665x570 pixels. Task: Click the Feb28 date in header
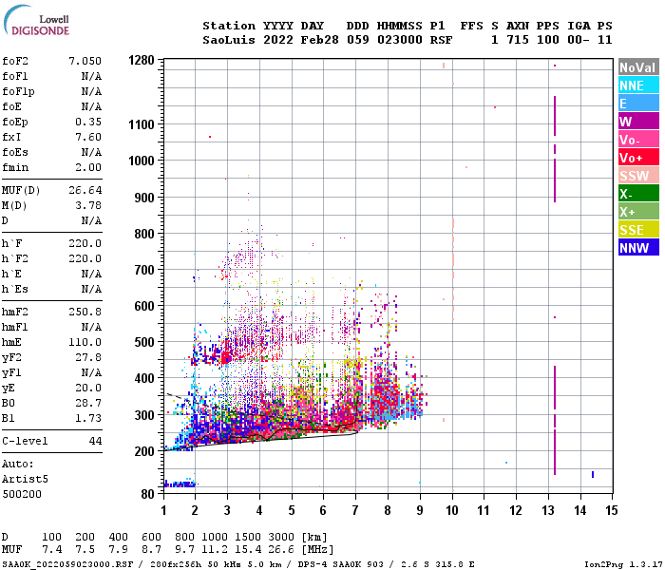(x=320, y=40)
